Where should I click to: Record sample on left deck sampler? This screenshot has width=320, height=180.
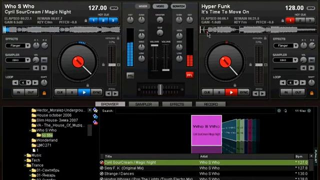(x=44, y=60)
